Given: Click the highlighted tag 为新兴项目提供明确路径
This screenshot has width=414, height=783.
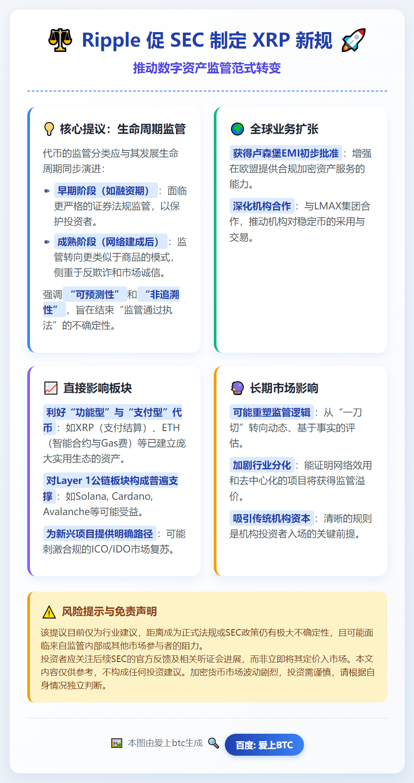Looking at the screenshot, I should tap(99, 534).
